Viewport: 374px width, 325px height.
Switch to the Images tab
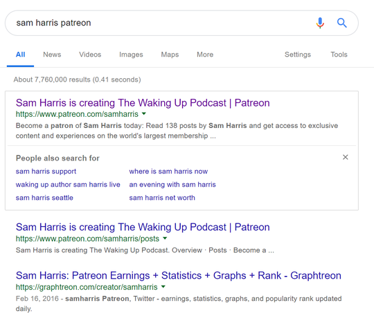pyautogui.click(x=131, y=55)
